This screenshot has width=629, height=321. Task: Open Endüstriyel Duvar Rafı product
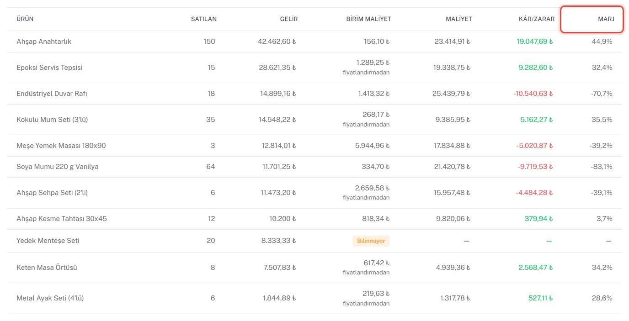click(314, 94)
